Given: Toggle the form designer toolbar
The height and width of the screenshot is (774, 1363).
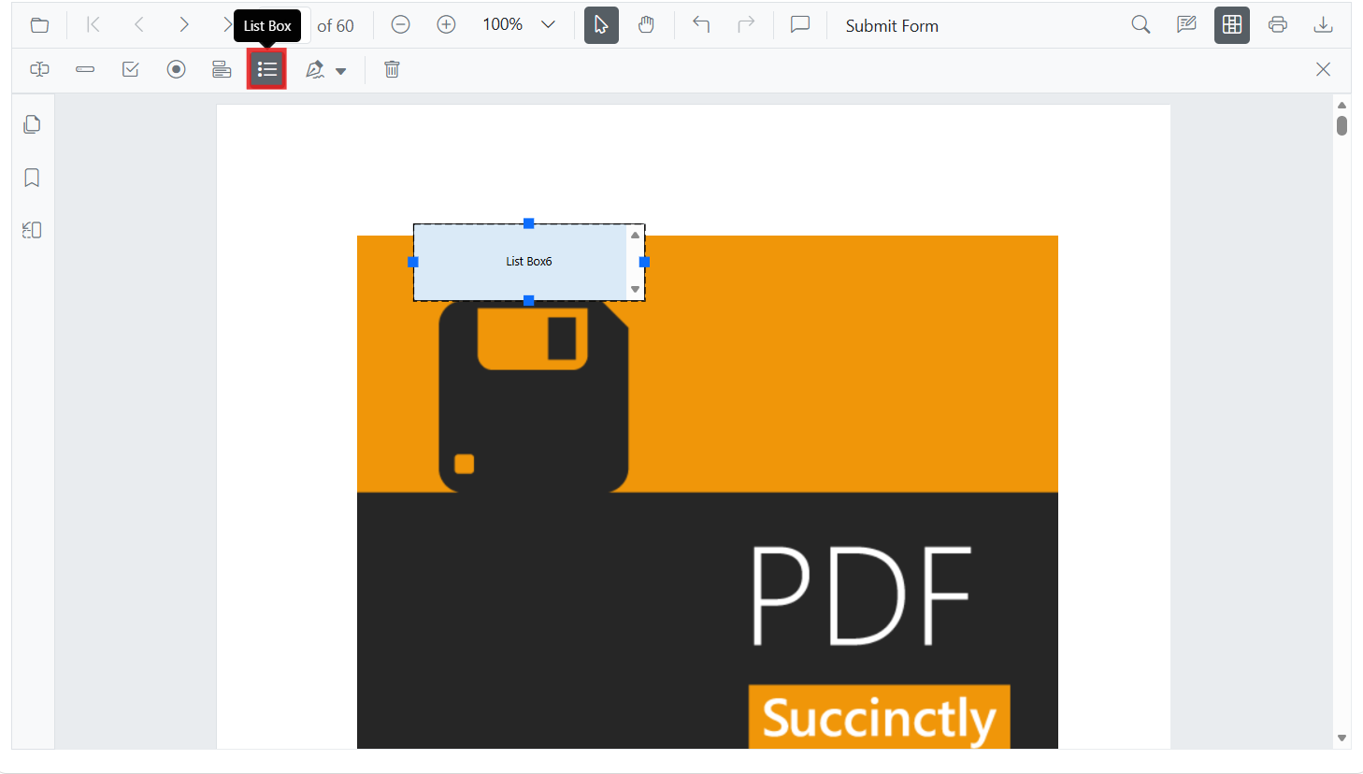Looking at the screenshot, I should point(1231,25).
